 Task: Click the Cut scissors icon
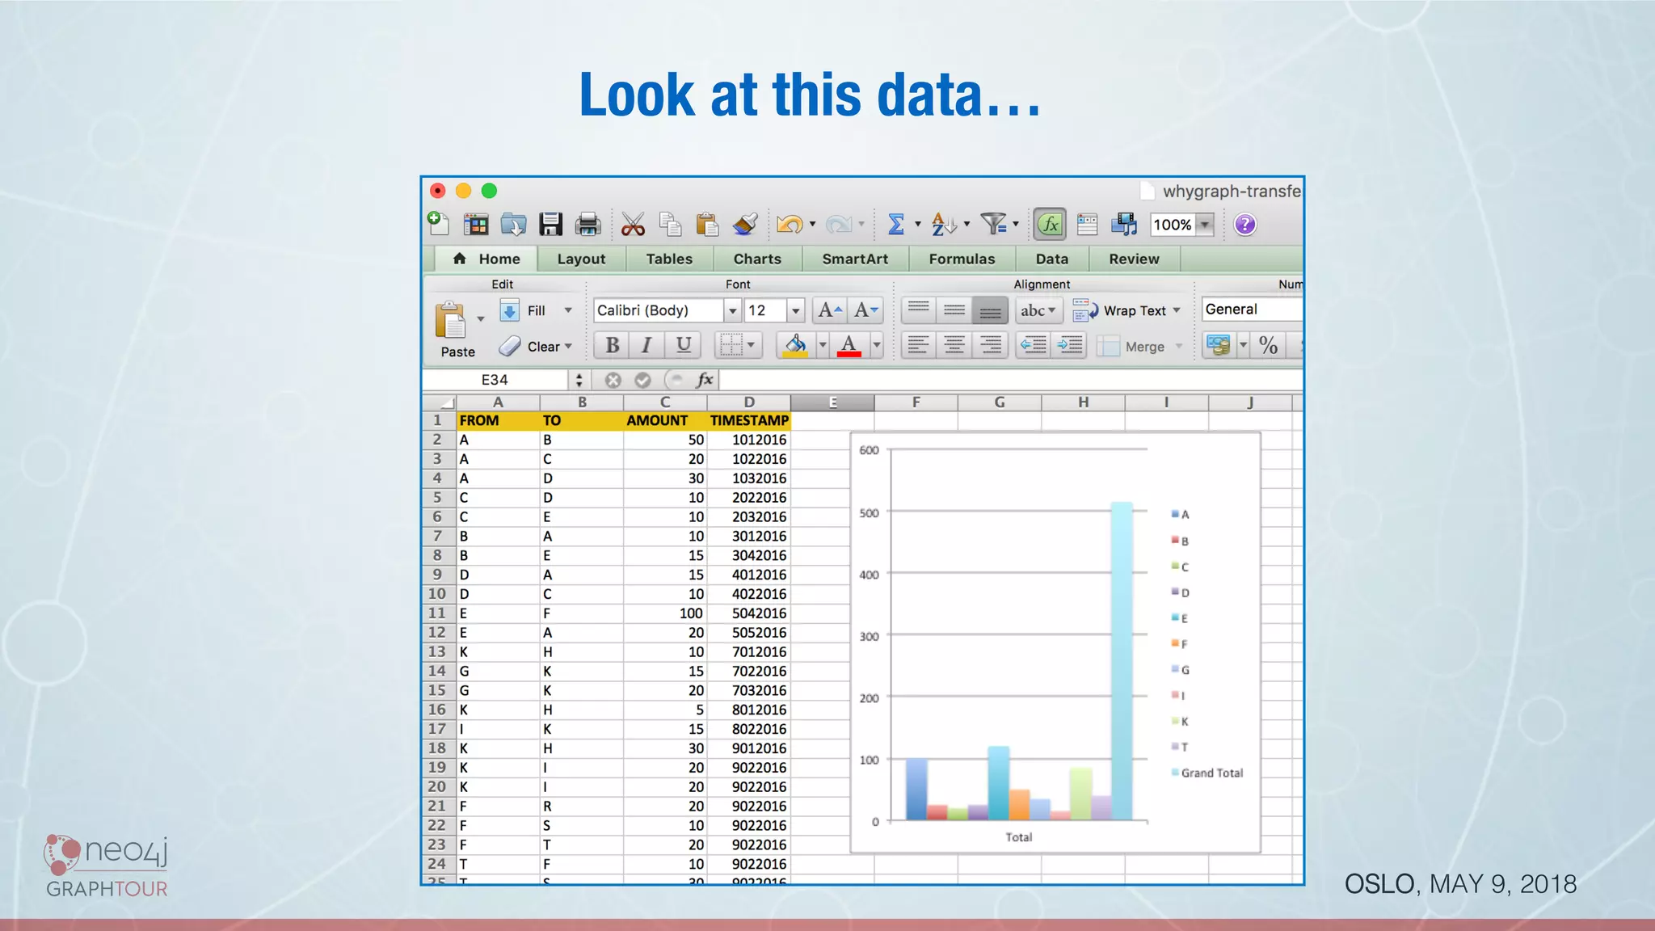tap(633, 224)
